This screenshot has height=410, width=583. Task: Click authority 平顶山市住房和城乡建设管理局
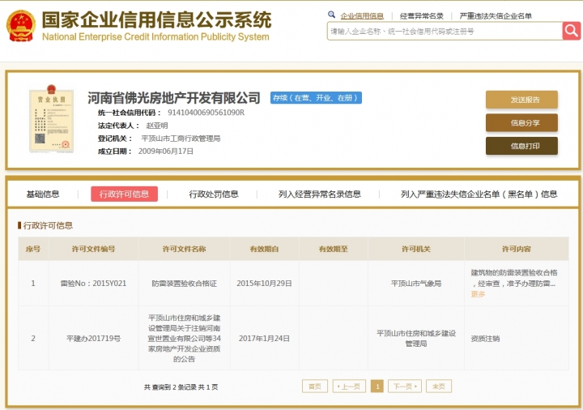pyautogui.click(x=416, y=338)
